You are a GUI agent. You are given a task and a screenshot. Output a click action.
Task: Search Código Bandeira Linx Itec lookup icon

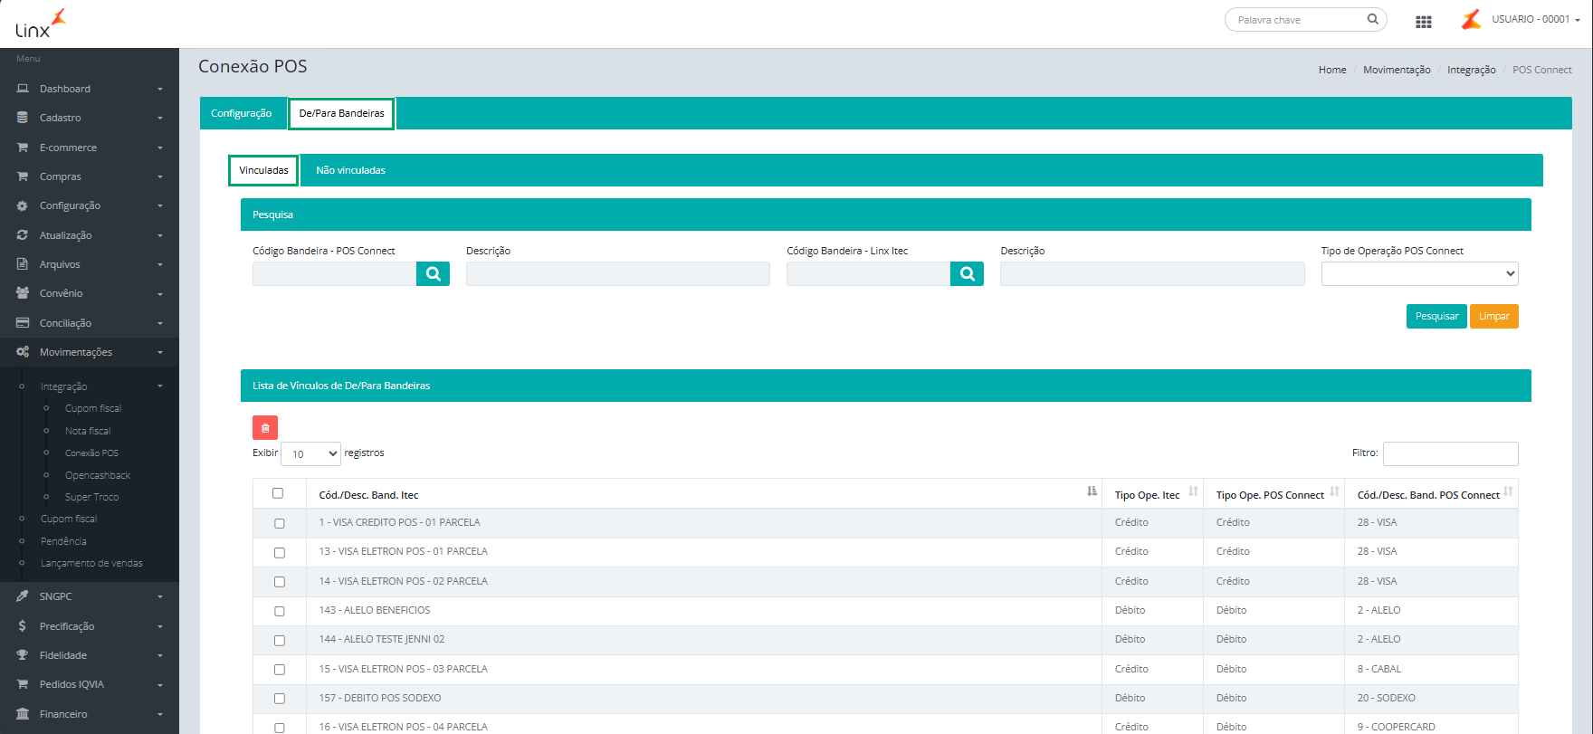pyautogui.click(x=967, y=274)
